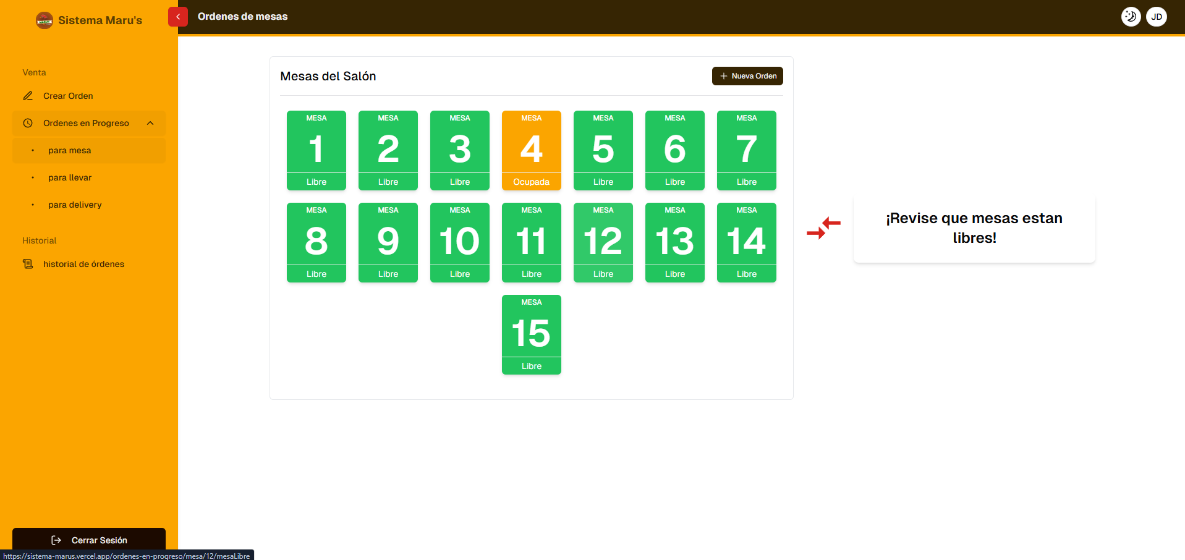1185x560 pixels.
Task: Open historial de órdenes page
Action: pyautogui.click(x=89, y=264)
